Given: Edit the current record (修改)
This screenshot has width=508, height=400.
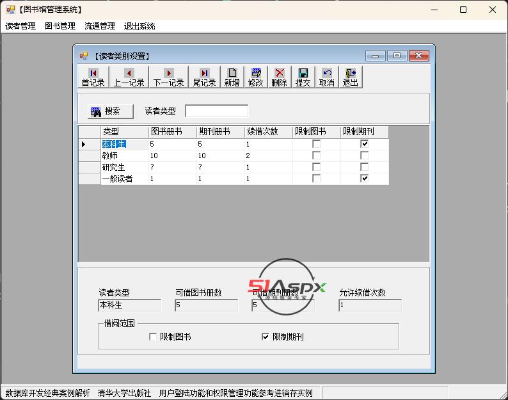Looking at the screenshot, I should coord(256,77).
